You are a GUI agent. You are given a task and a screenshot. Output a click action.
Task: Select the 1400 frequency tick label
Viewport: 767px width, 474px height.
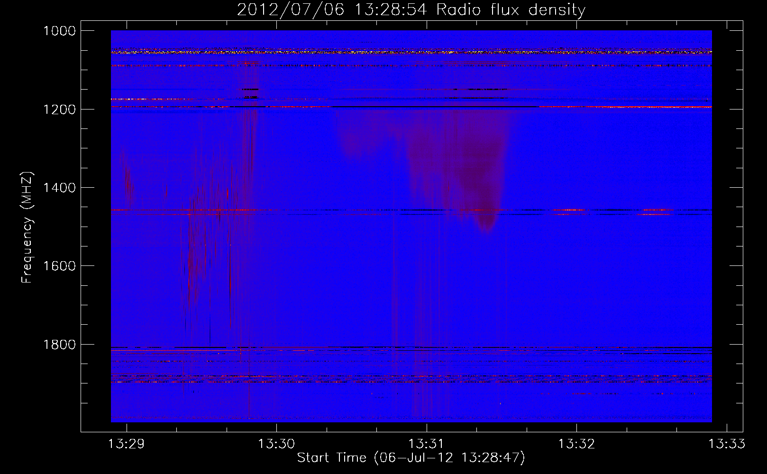click(x=59, y=188)
